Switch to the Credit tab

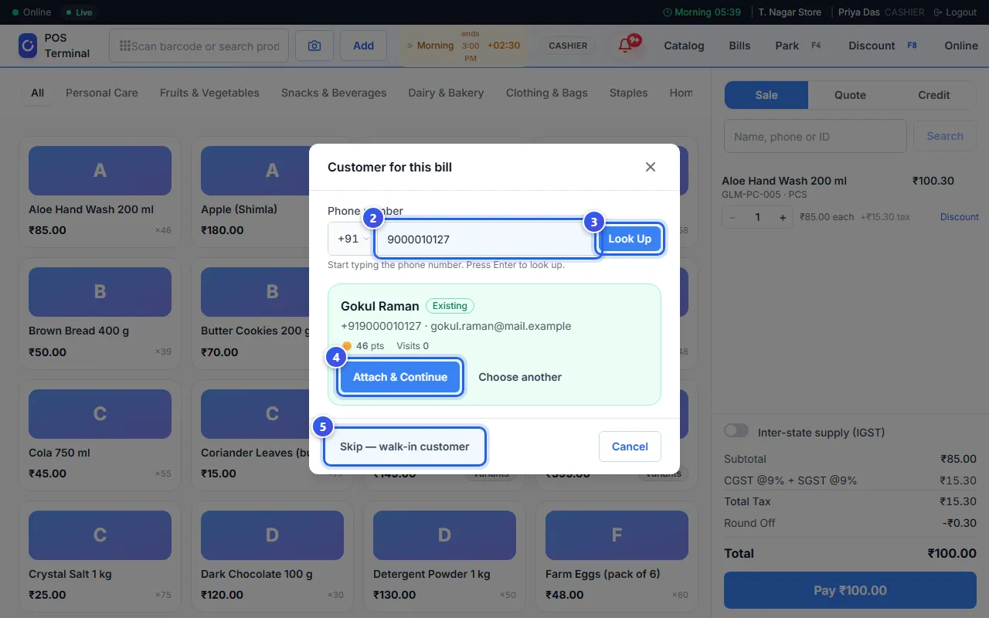tap(934, 95)
